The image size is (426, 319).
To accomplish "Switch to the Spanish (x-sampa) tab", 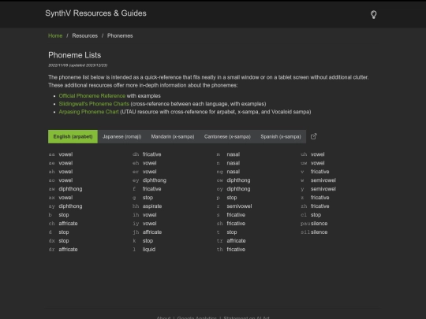I will pyautogui.click(x=281, y=137).
